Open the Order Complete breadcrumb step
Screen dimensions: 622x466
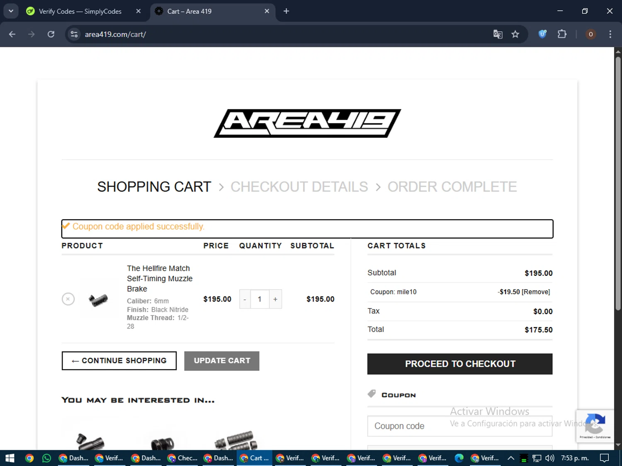[452, 187]
